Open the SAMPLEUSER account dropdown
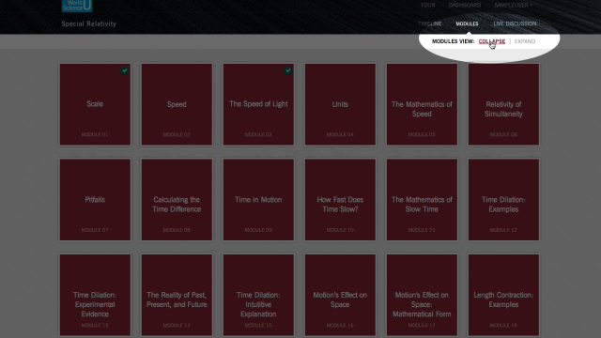The height and width of the screenshot is (338, 601). click(x=514, y=5)
